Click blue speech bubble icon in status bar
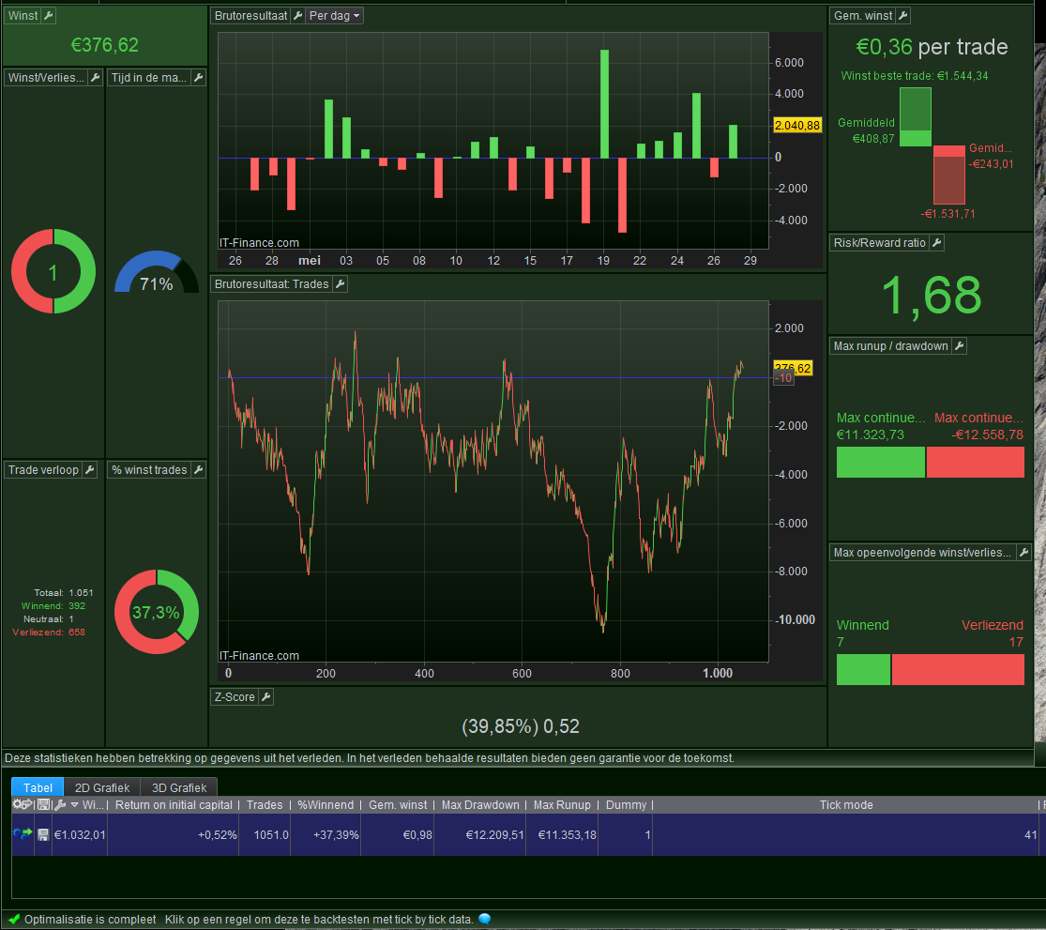 [x=485, y=920]
